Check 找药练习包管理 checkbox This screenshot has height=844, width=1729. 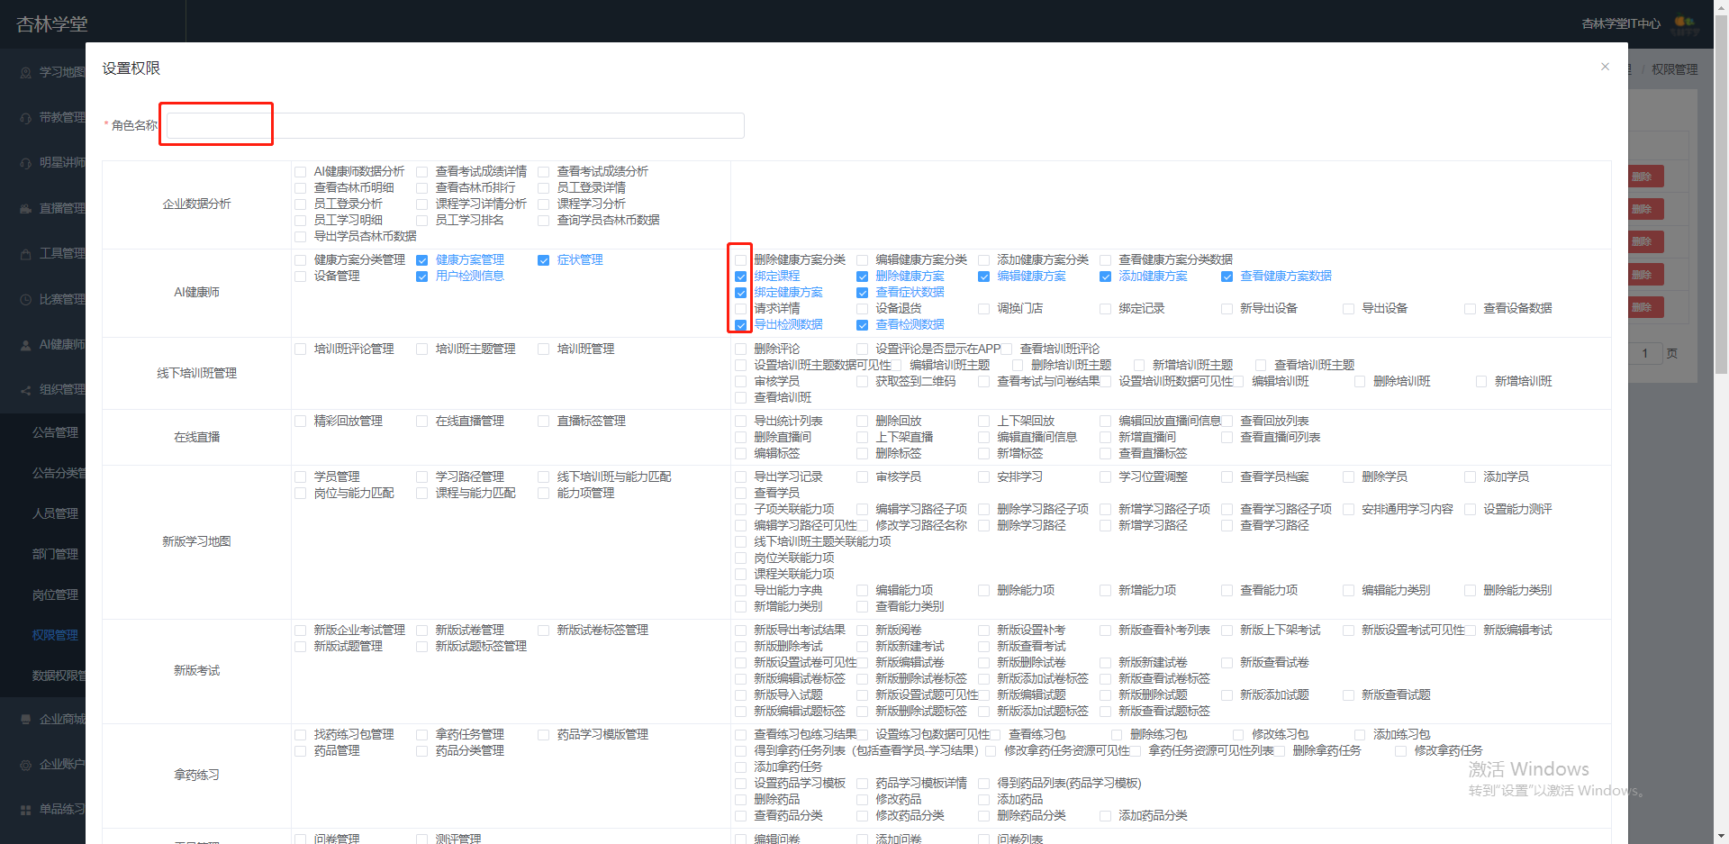pos(301,735)
